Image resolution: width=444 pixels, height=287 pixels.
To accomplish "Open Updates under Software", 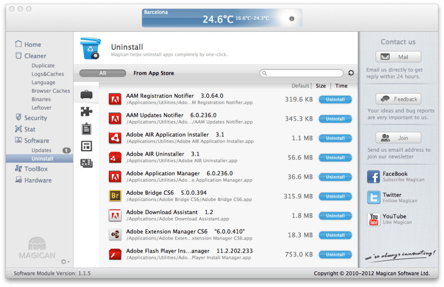I will point(41,150).
